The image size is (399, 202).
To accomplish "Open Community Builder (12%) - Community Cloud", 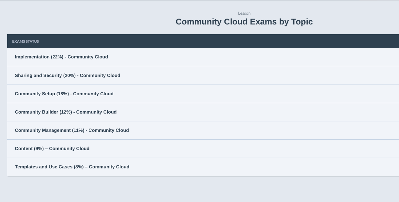I will [66, 112].
